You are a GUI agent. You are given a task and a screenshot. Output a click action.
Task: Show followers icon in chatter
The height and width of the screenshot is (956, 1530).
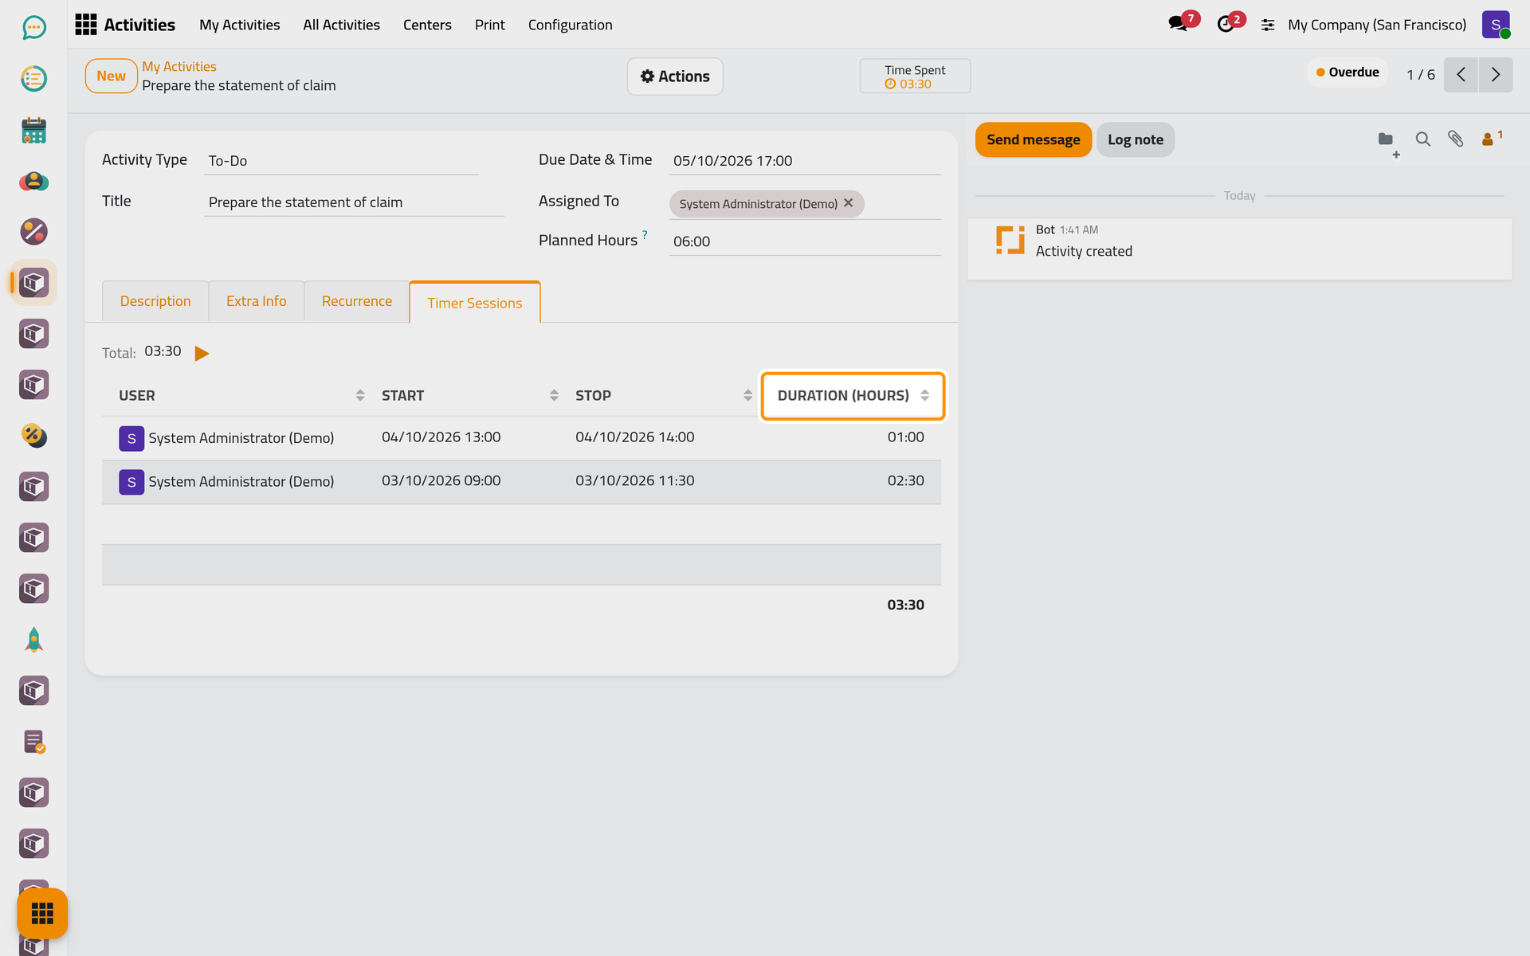pyautogui.click(x=1491, y=139)
